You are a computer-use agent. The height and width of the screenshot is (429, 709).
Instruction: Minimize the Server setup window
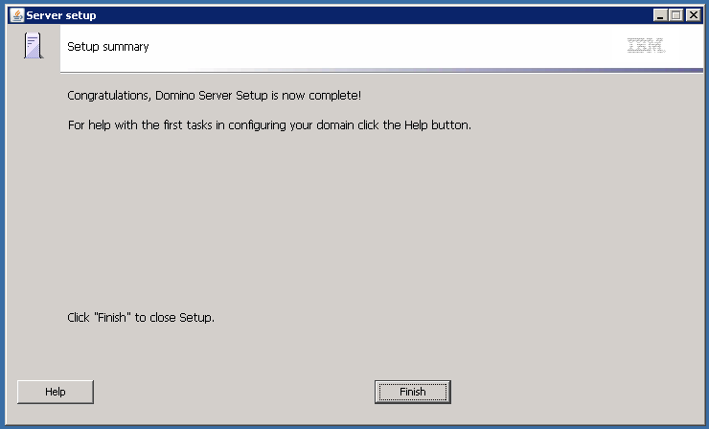660,15
